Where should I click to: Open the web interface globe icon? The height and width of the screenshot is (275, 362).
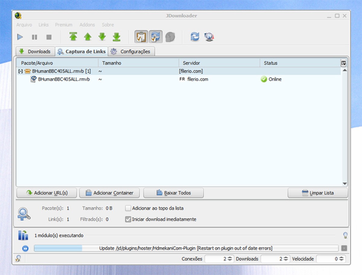coord(210,37)
